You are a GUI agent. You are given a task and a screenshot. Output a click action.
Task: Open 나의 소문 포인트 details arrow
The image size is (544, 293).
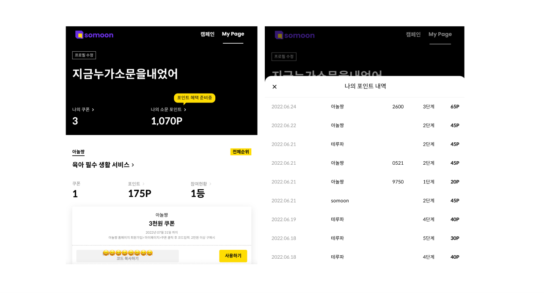coord(185,110)
